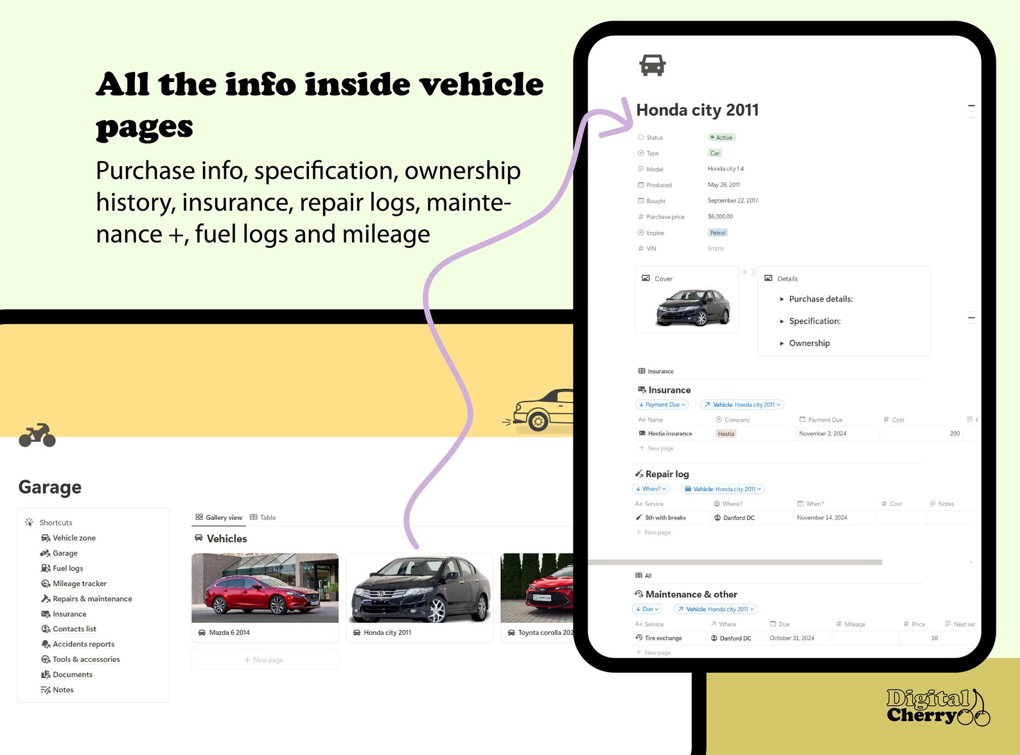The width and height of the screenshot is (1020, 755).
Task: Click the Petrol engine tag
Action: coord(717,233)
